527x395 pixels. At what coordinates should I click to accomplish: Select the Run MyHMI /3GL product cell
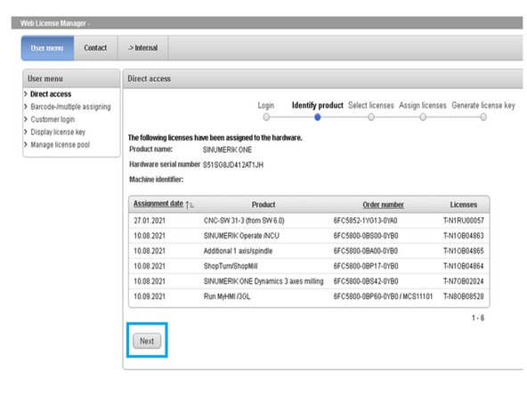[x=227, y=296]
